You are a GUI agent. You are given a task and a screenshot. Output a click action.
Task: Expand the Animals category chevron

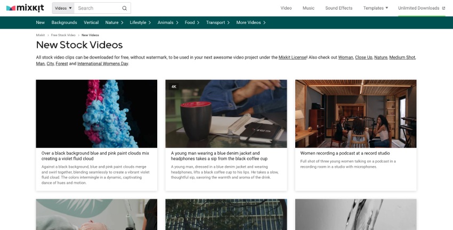[x=177, y=22]
